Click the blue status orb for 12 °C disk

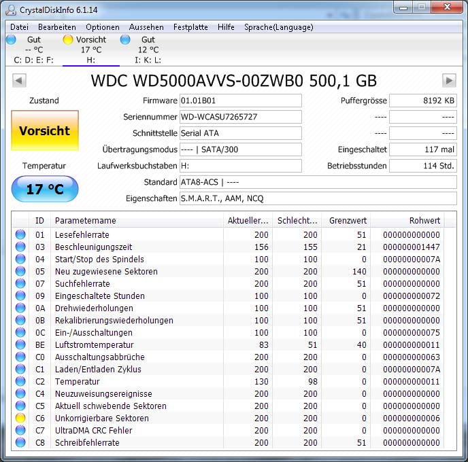click(x=125, y=39)
